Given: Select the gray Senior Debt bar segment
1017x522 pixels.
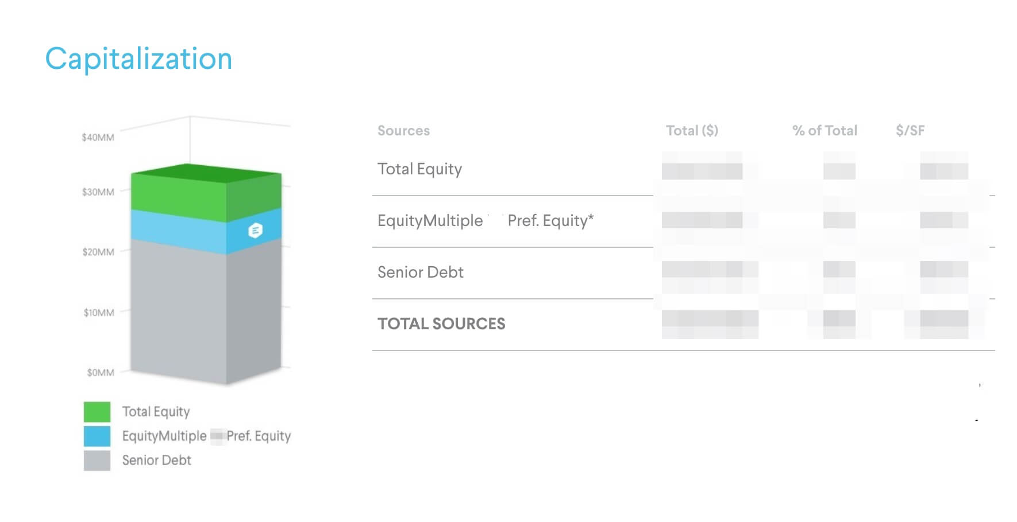Looking at the screenshot, I should coord(179,310).
